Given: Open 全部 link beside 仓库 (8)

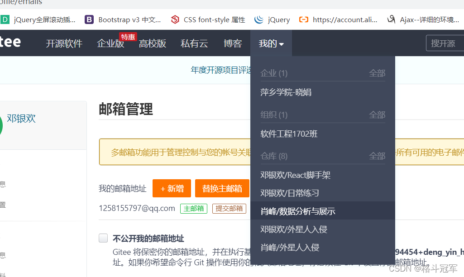Looking at the screenshot, I should 377,156.
